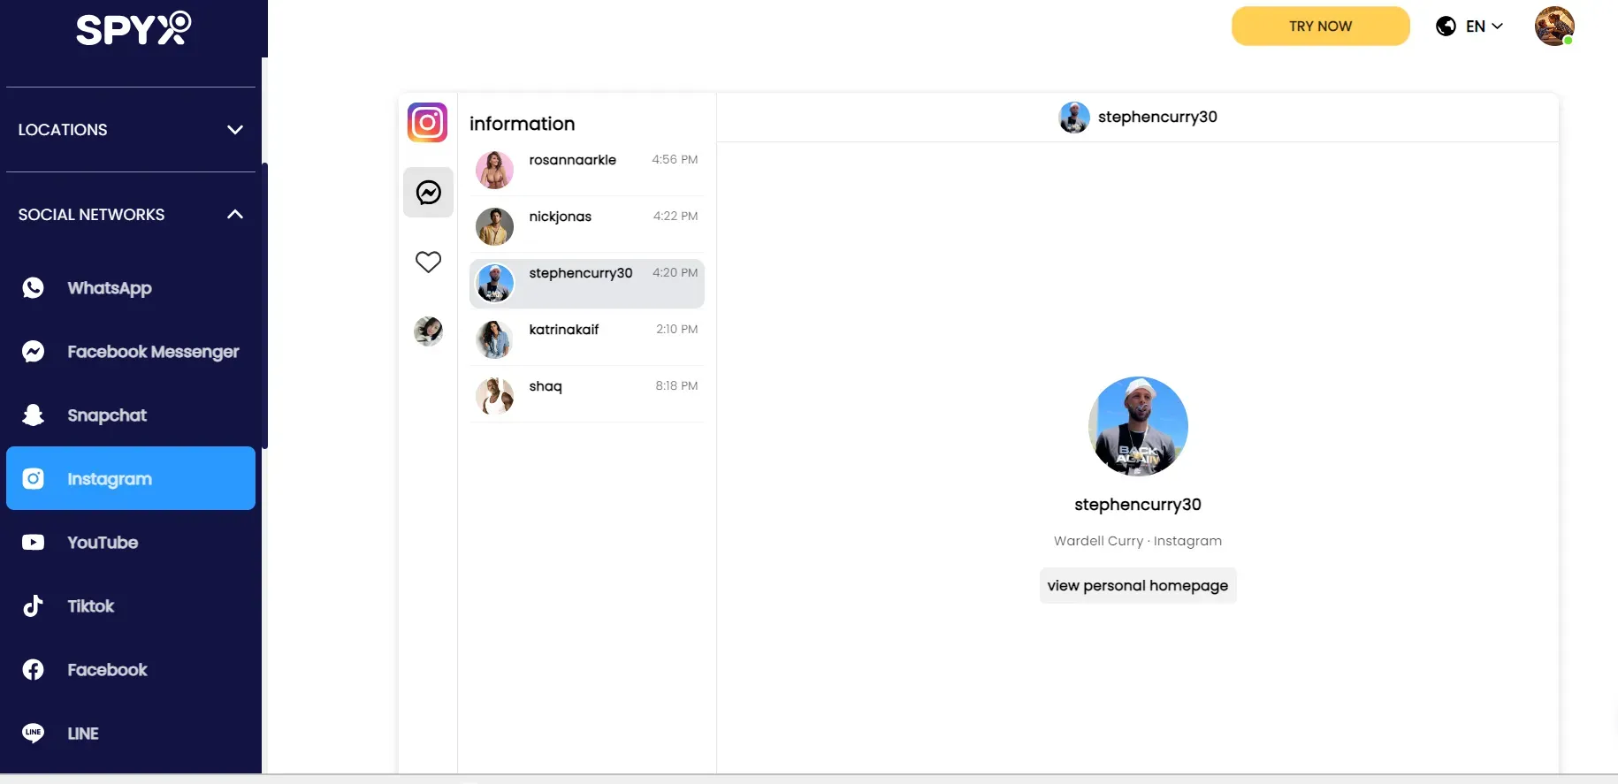Click the Facebook 'f' icon
This screenshot has width=1618, height=784.
(x=34, y=670)
